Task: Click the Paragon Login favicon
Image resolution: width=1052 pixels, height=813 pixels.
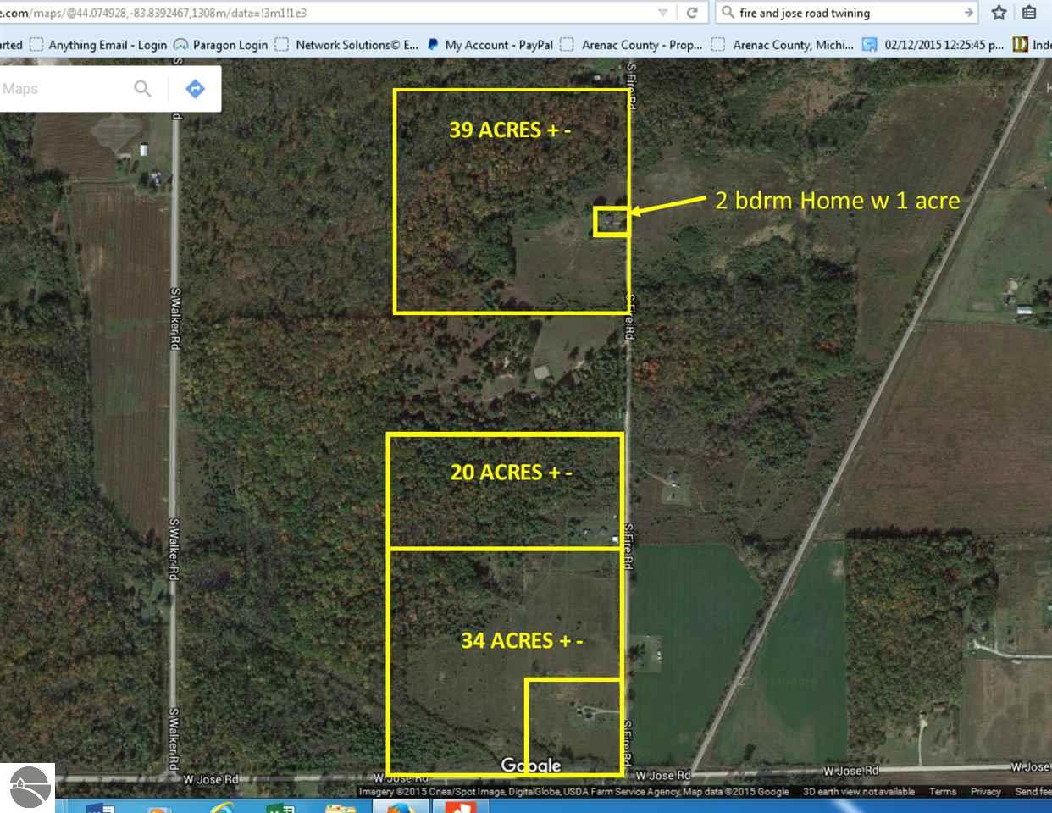Action: coord(180,44)
